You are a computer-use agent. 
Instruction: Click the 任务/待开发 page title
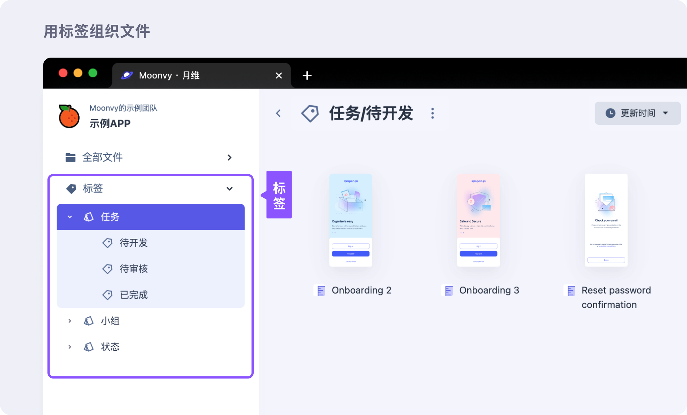pyautogui.click(x=371, y=113)
